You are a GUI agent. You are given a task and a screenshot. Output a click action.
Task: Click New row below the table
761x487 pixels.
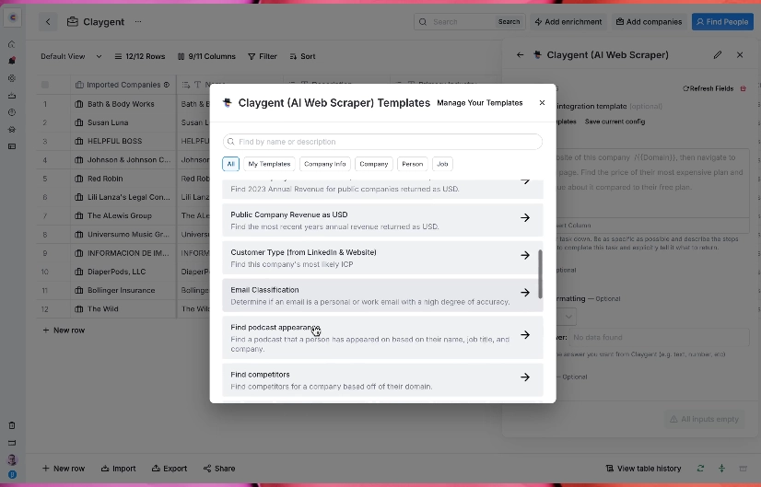[x=64, y=330]
